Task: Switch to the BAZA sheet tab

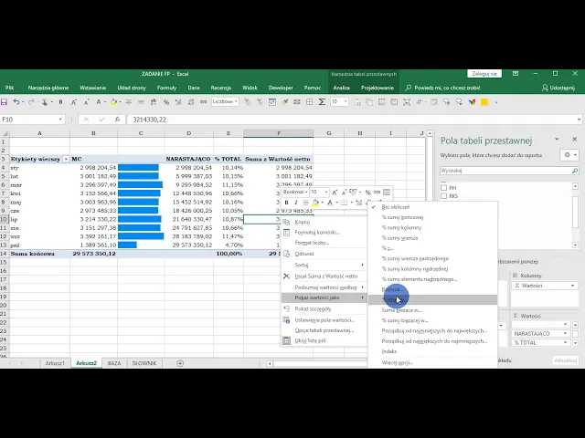Action: [x=114, y=363]
